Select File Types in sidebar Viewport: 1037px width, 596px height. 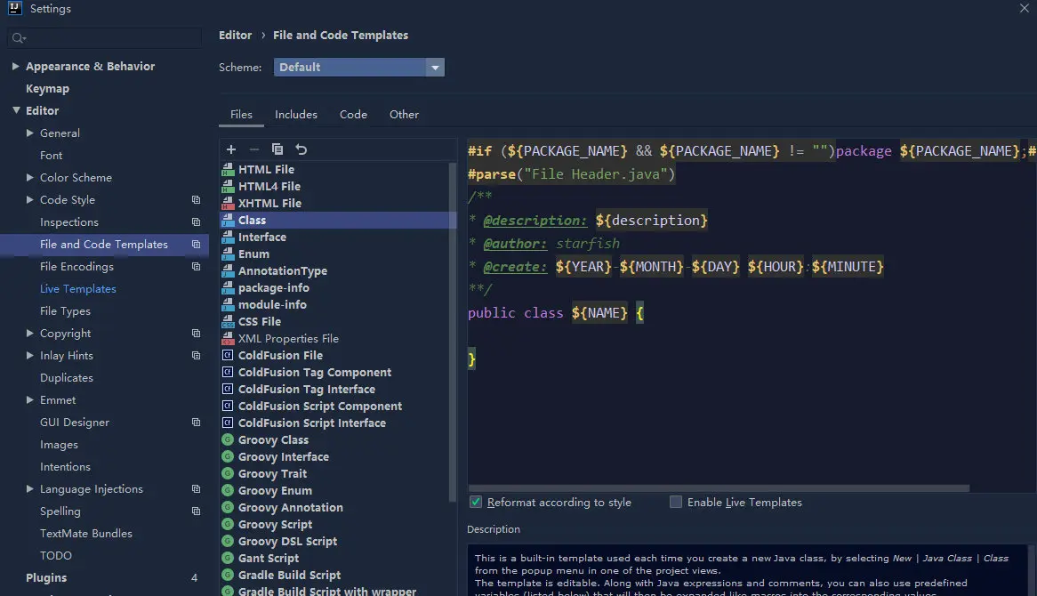[x=65, y=311]
